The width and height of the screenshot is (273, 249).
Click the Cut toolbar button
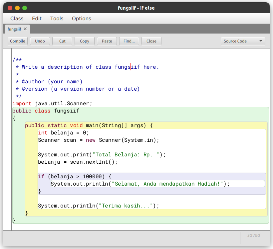click(62, 41)
